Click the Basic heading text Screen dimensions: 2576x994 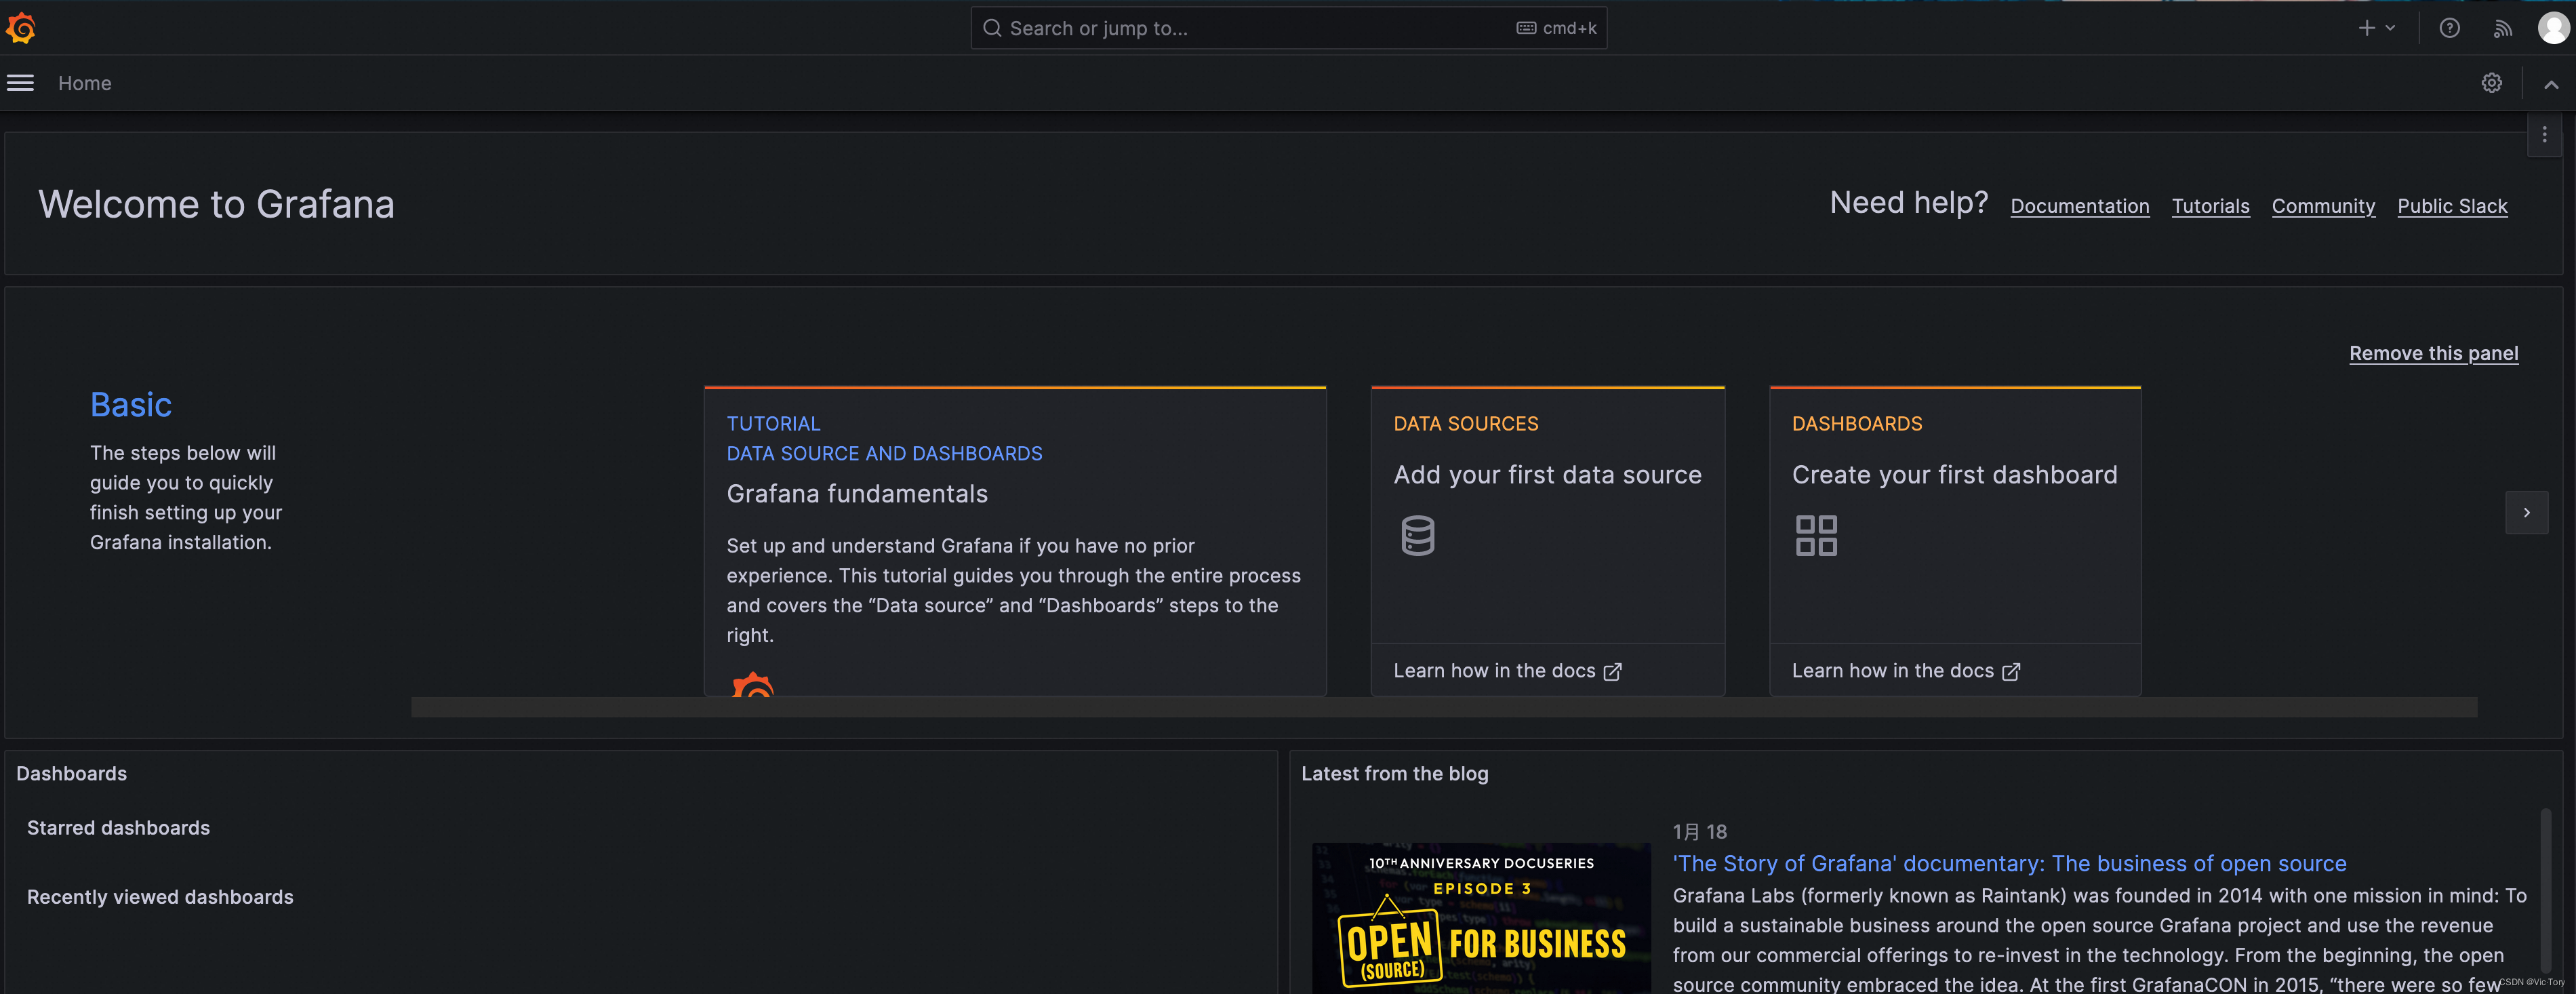(131, 404)
